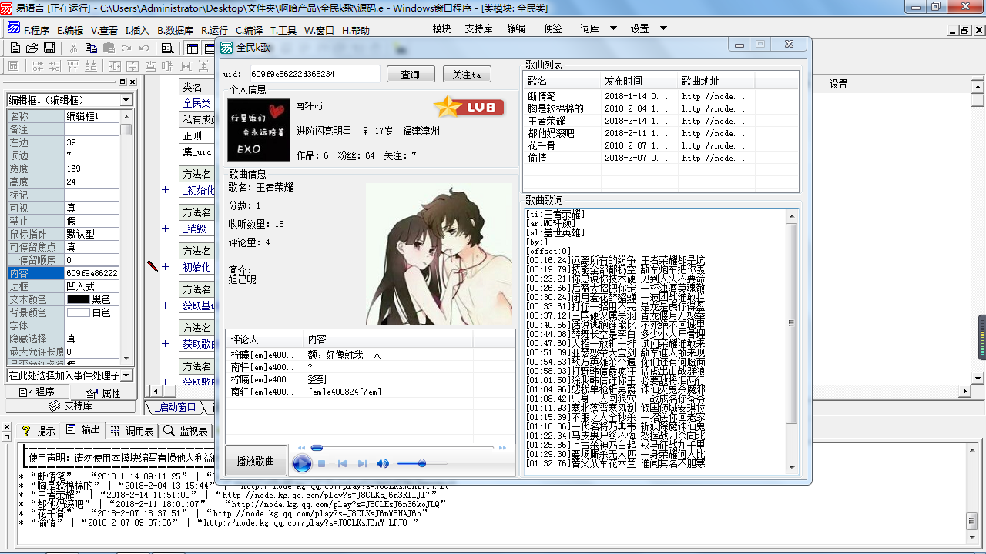The width and height of the screenshot is (986, 554).
Task: Switch to the 程序 panel tab
Action: coord(37,392)
